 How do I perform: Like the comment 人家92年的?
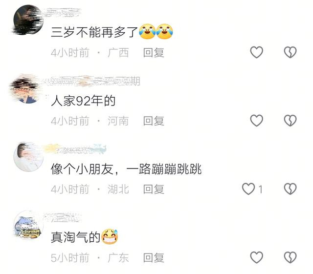(256, 121)
